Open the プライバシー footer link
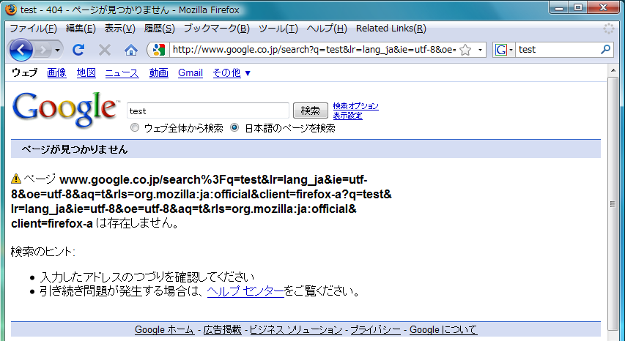625x341 pixels. pos(375,330)
